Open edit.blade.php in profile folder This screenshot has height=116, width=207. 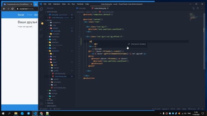[60, 73]
